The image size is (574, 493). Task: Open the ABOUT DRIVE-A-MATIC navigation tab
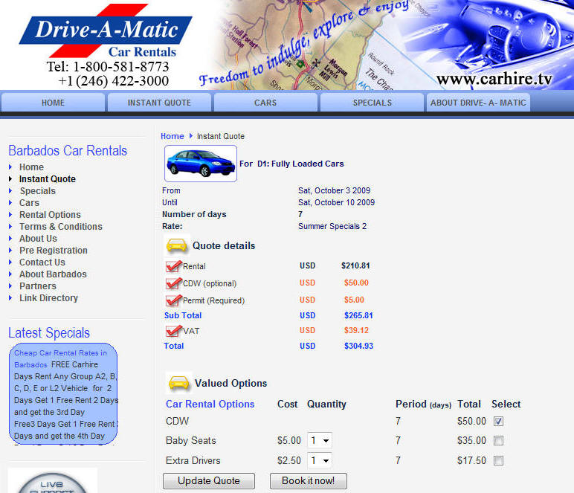pos(478,103)
